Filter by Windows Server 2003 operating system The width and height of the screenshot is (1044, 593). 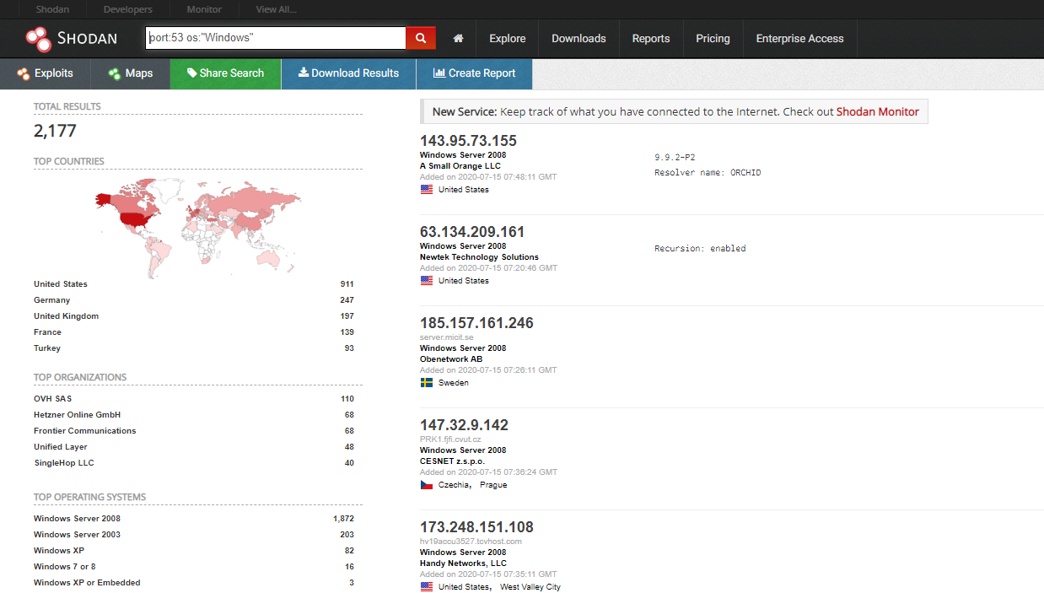(78, 535)
